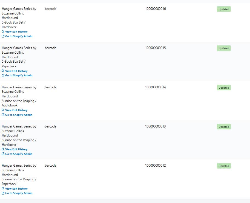Click 'barcode' field label in 100000000014 row
This screenshot has height=203, width=250.
click(x=51, y=87)
